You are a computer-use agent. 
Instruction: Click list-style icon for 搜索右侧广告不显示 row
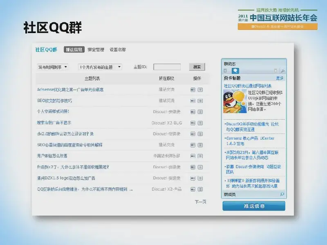tap(200, 123)
